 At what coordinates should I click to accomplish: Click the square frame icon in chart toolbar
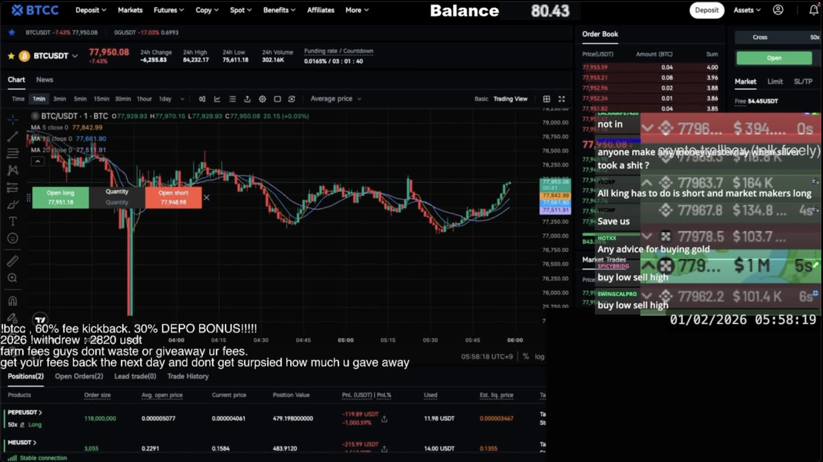tap(278, 99)
